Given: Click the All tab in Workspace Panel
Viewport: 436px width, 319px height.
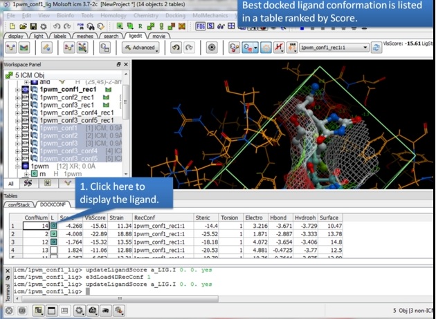Looking at the screenshot, I should pos(11,184).
